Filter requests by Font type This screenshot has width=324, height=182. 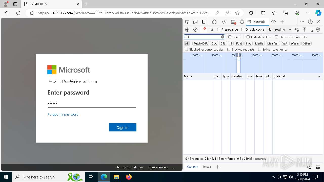coord(239,43)
